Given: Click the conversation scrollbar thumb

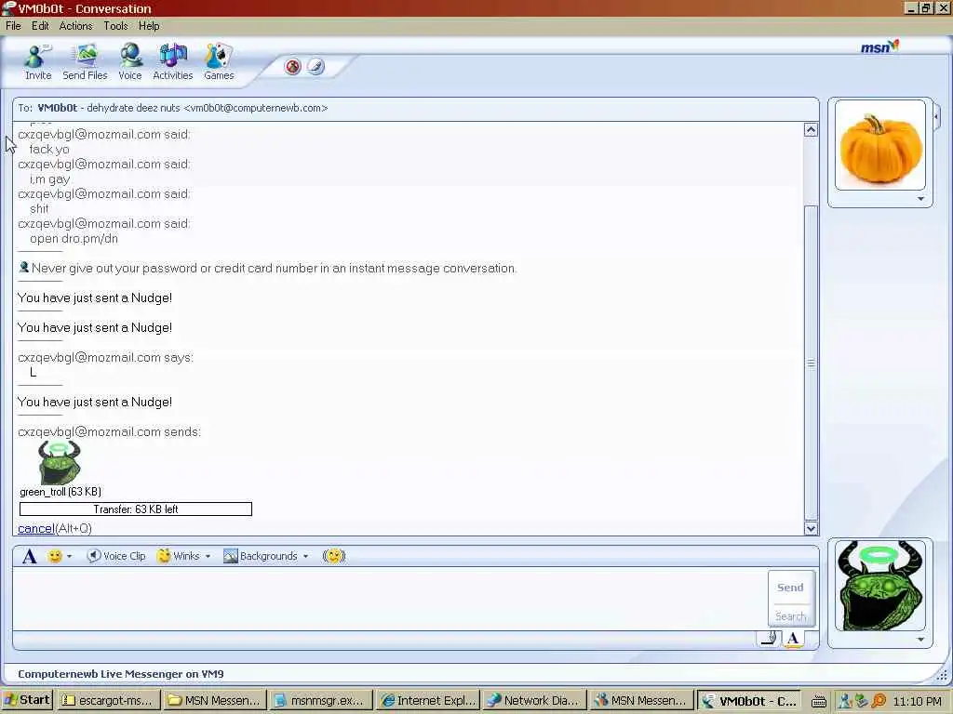Looking at the screenshot, I should click(811, 363).
